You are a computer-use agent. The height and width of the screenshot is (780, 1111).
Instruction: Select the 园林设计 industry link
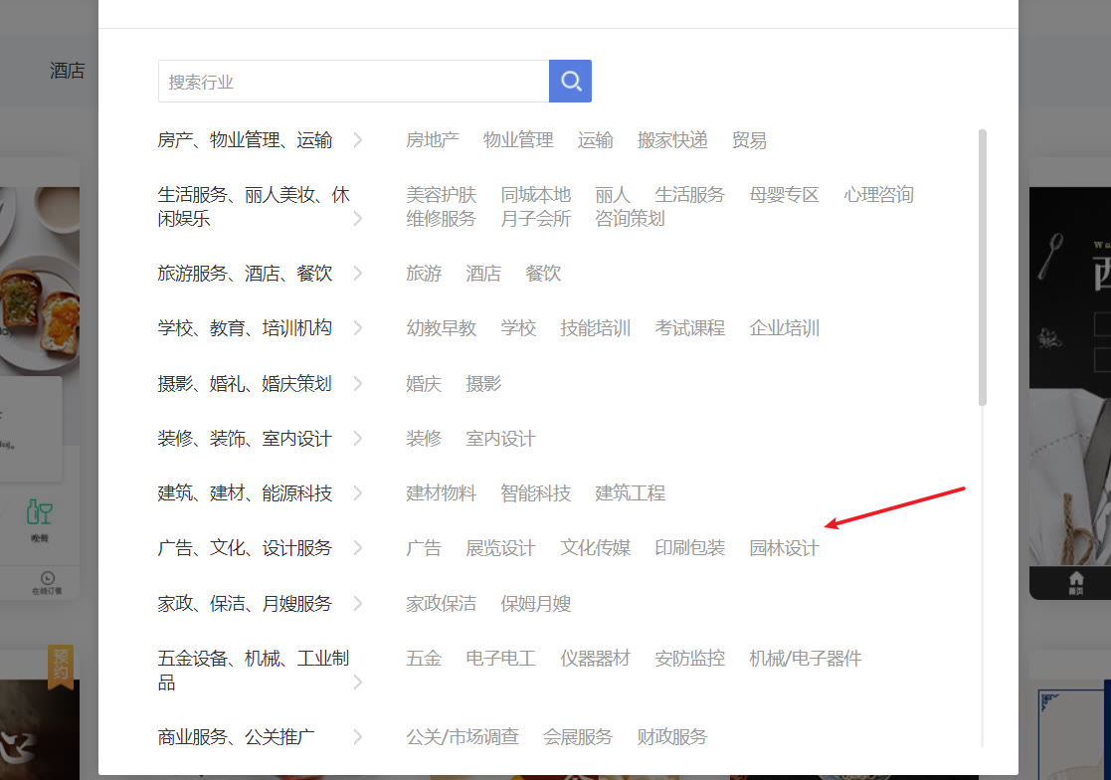coord(784,547)
